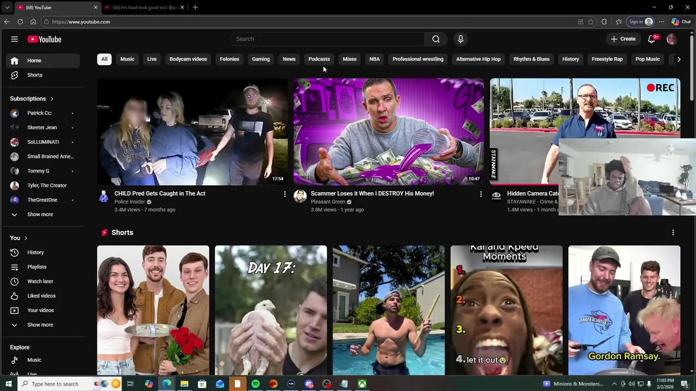Go to Home in the sidebar
Screen dimensions: 696x391
(43, 60)
